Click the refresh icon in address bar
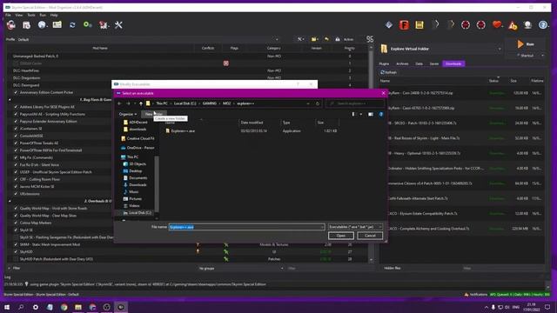 [318, 103]
